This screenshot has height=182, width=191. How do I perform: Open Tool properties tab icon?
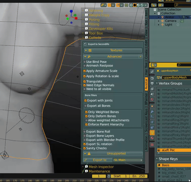click(x=152, y=72)
